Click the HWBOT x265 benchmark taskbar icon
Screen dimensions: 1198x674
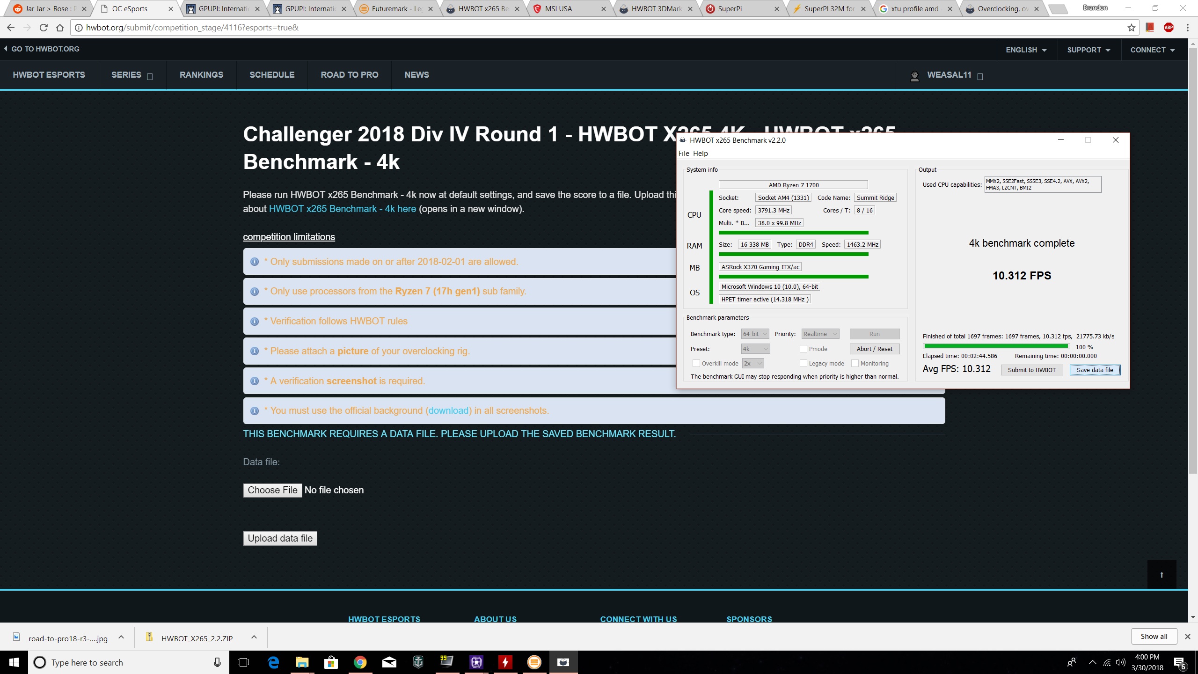(563, 662)
